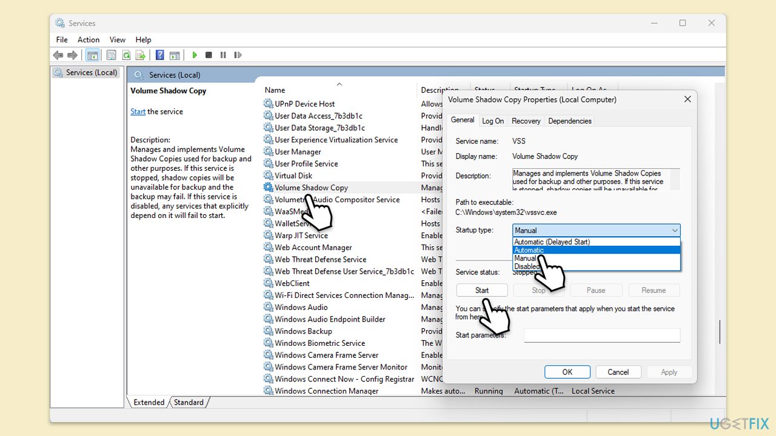Screen dimensions: 776x436
Task: Click the gear icon beside Windows Connection Manager
Action: [x=269, y=391]
